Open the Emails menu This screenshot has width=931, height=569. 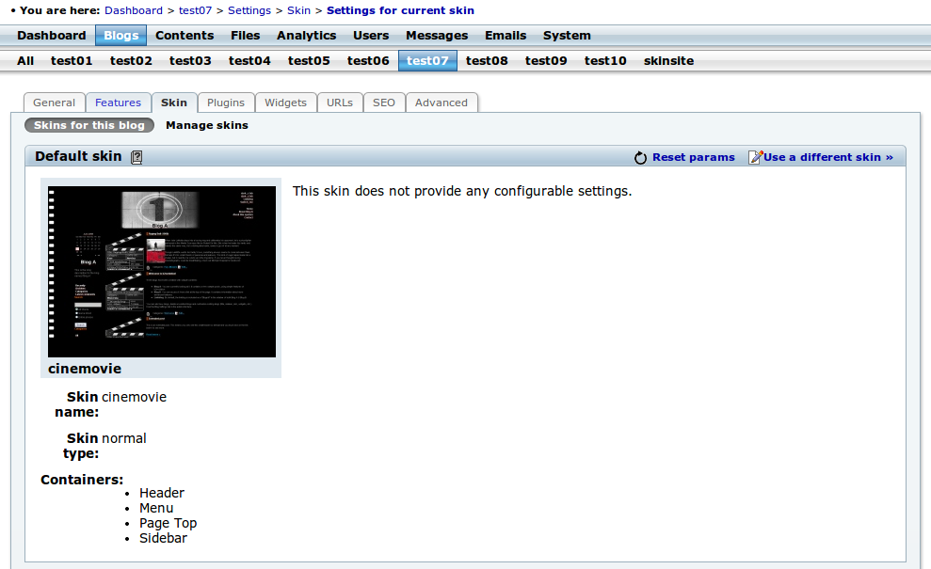tap(506, 36)
